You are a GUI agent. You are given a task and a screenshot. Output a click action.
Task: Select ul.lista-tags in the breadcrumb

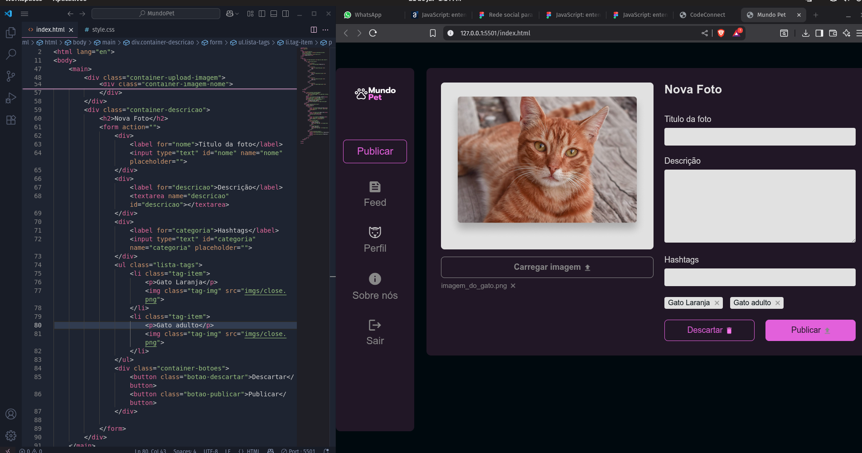coord(250,42)
